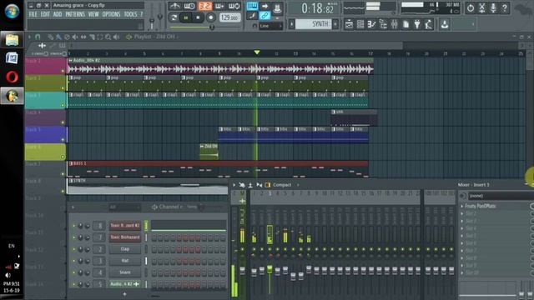Open the content library download icon
This screenshot has height=300, width=534.
pos(445,24)
